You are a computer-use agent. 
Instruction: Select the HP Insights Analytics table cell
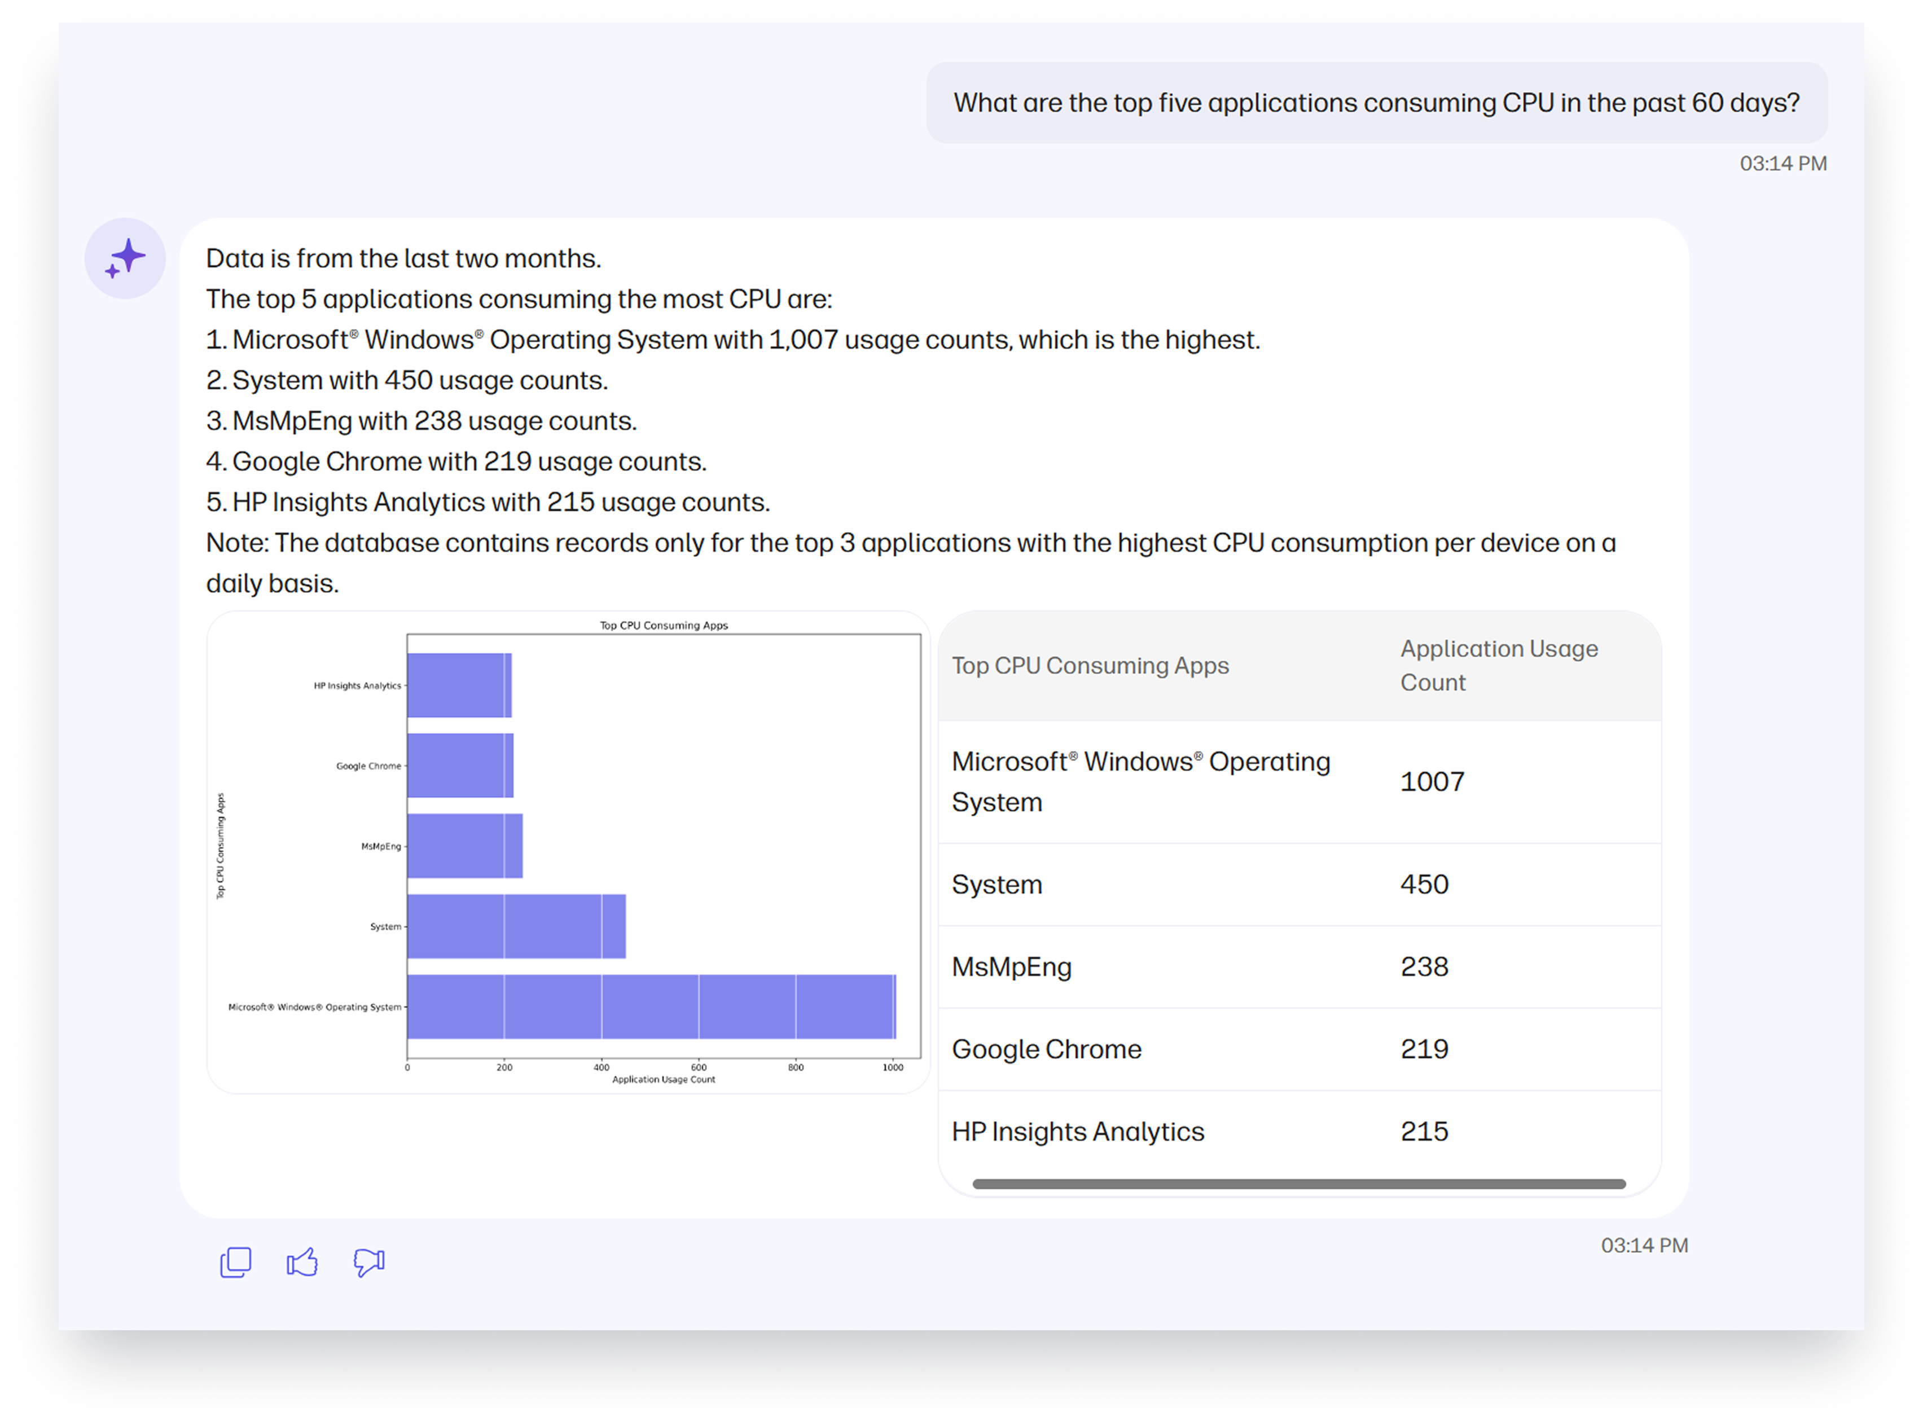[1078, 1132]
